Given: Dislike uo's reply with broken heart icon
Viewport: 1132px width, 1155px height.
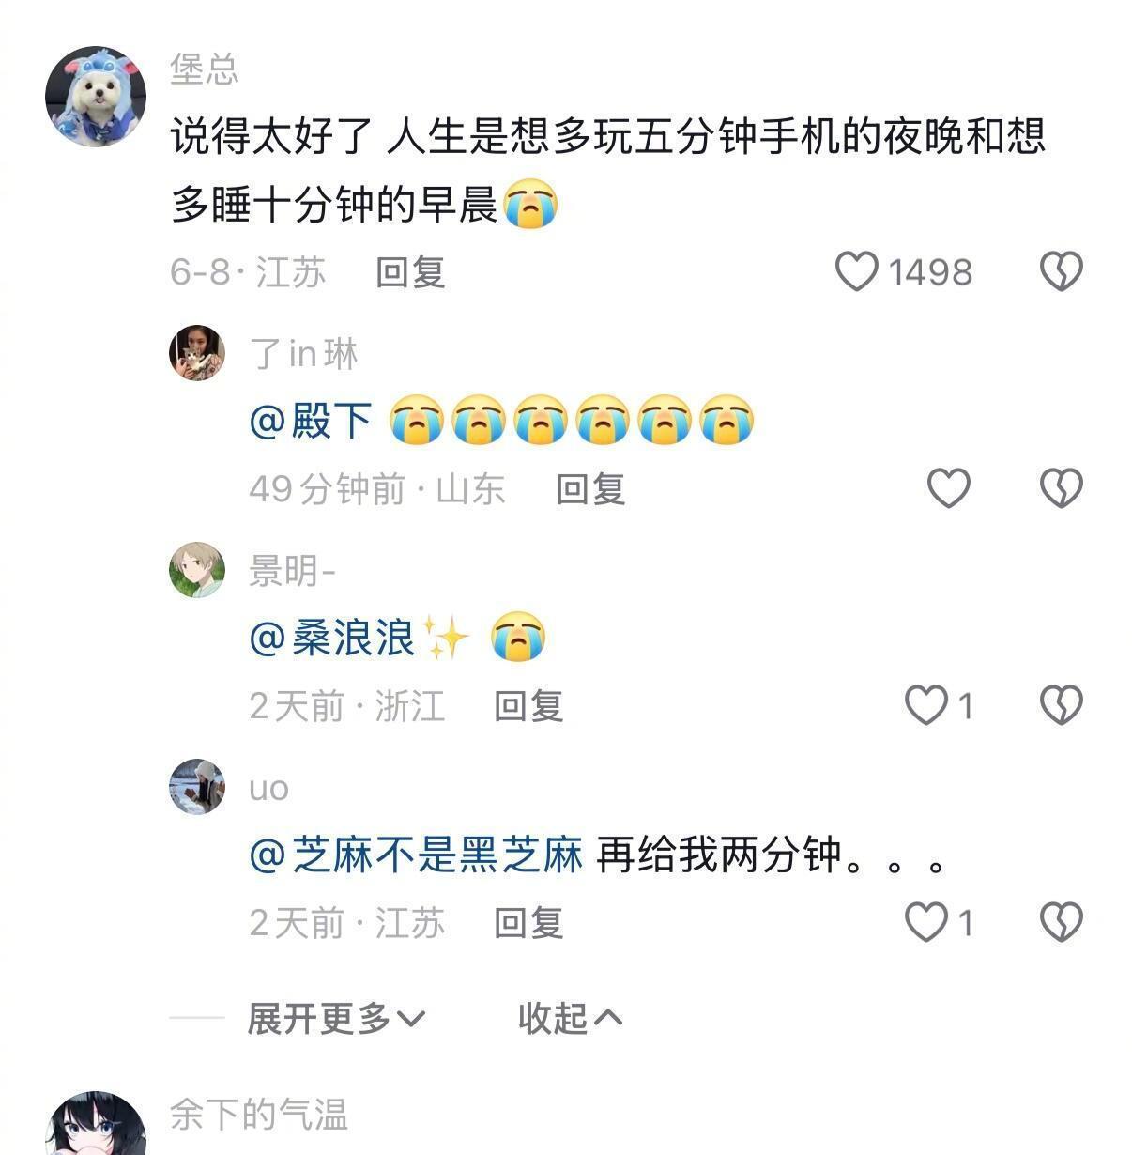Looking at the screenshot, I should pos(1061,922).
